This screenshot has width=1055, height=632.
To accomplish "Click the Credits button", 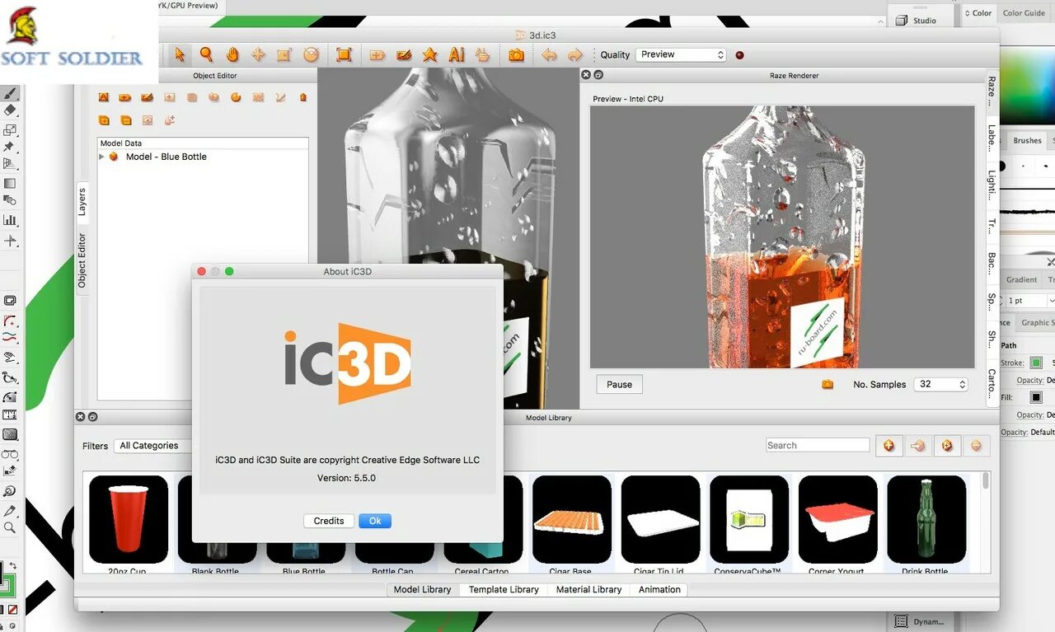I will pos(329,521).
